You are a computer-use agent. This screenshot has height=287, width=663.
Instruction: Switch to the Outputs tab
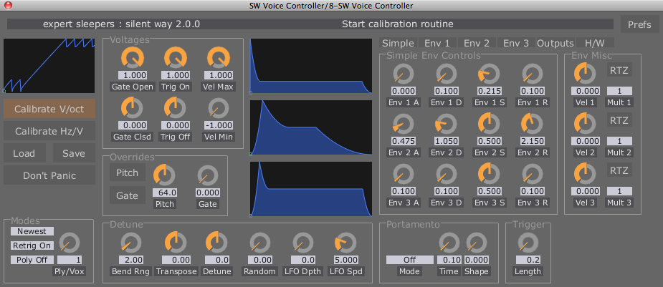[x=555, y=43]
